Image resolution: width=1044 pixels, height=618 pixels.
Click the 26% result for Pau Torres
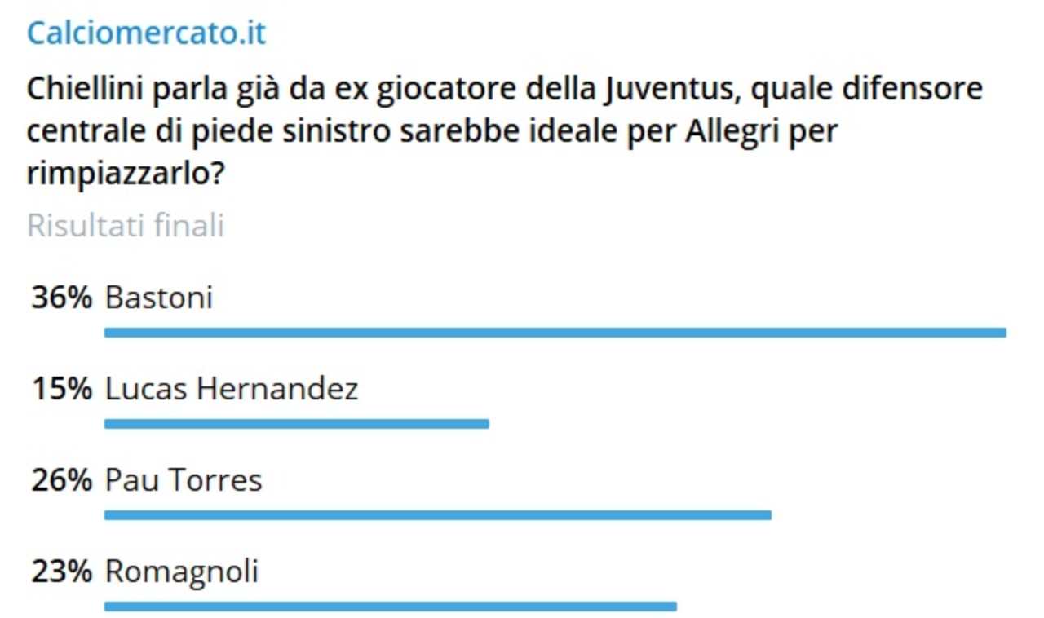62,480
